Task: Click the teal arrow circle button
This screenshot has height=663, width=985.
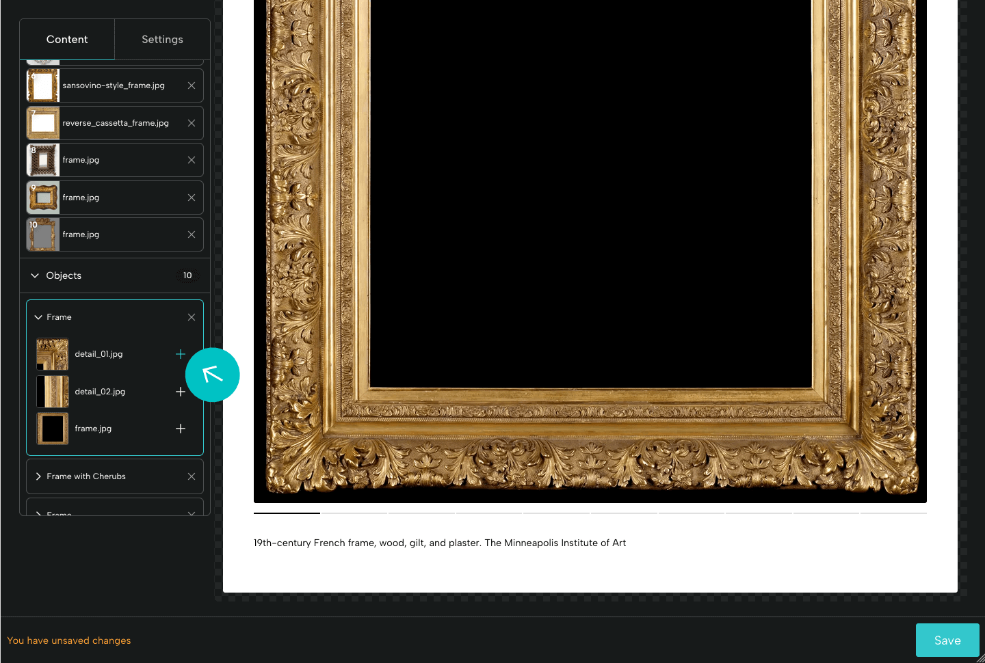Action: (x=212, y=375)
